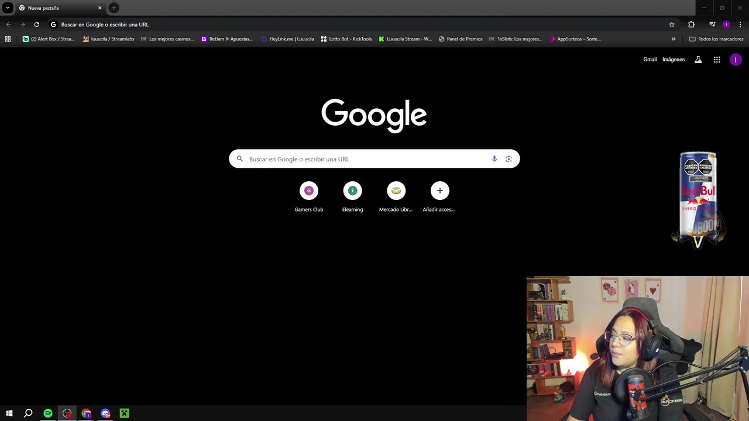749x421 pixels.
Task: Open Windows Start menu
Action: click(9, 413)
